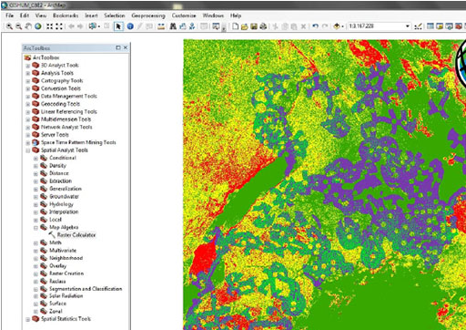The height and width of the screenshot is (330, 466).
Task: Collapse the Map Algebra toolset
Action: 35,227
